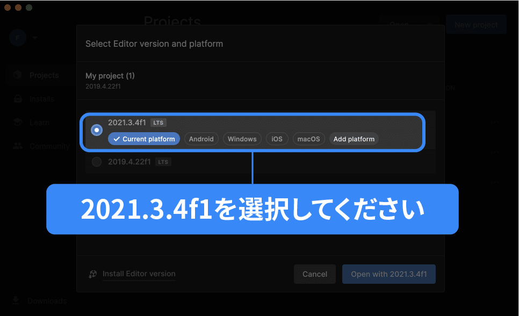Viewport: 519px width, 316px height.
Task: Select the 2021.3.4f1 editor version radio button
Action: [x=96, y=130]
